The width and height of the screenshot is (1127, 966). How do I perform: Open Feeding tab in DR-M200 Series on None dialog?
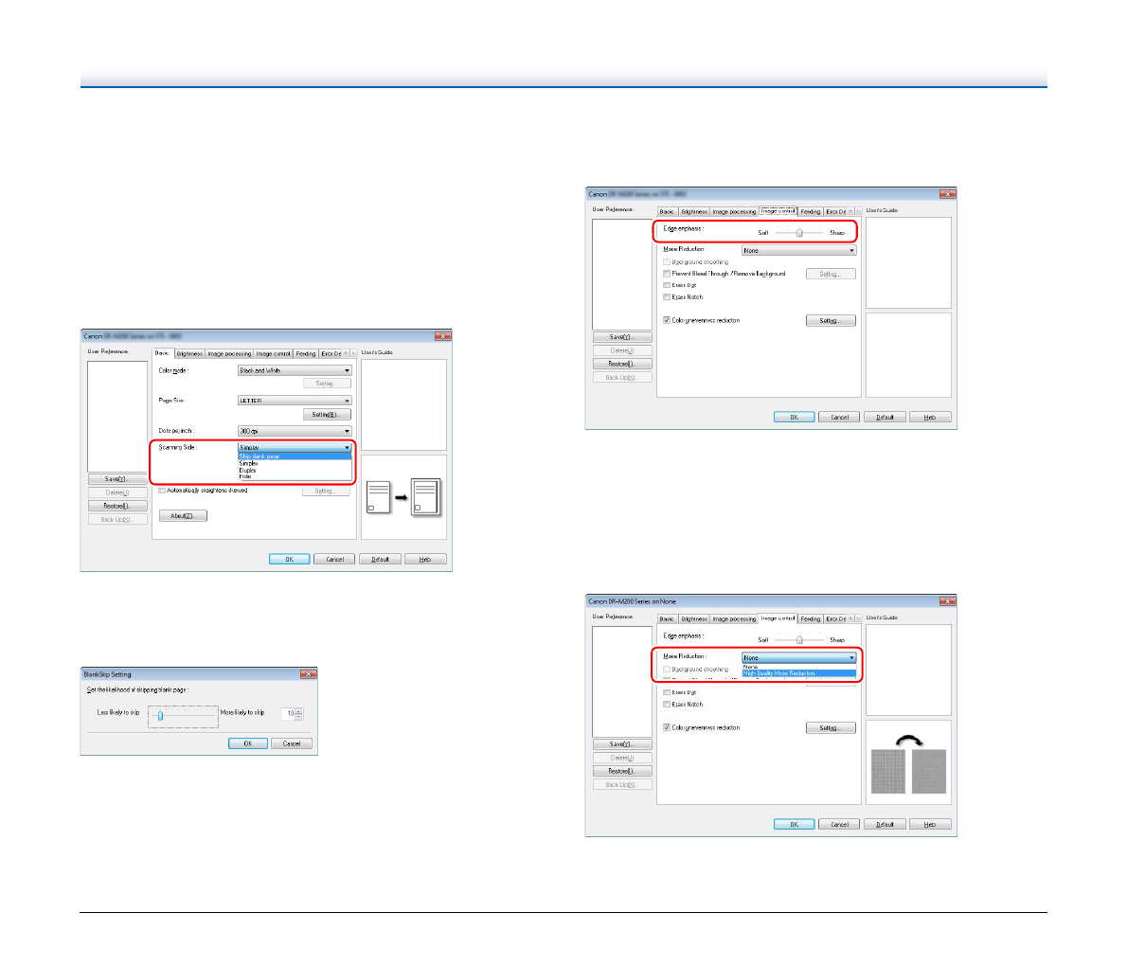pos(811,618)
